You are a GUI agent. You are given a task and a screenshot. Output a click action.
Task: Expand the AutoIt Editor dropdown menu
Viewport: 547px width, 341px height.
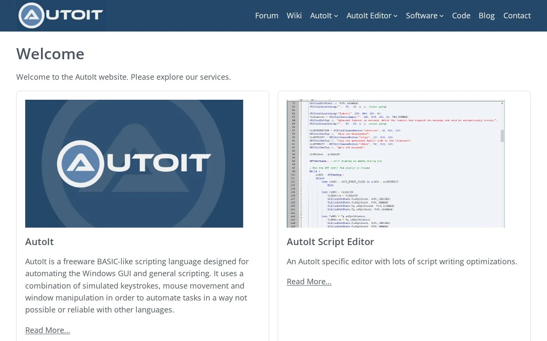[372, 15]
